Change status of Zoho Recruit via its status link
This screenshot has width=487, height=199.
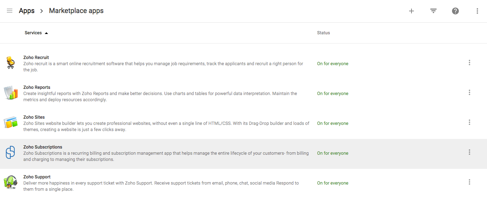332,63
